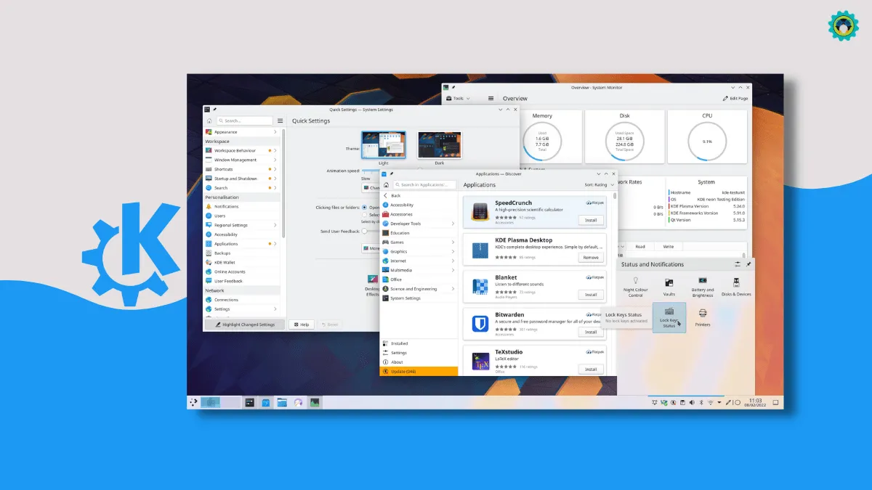Click Highlight Changed Settings button
Viewport: 872px width, 490px height.
(245, 324)
